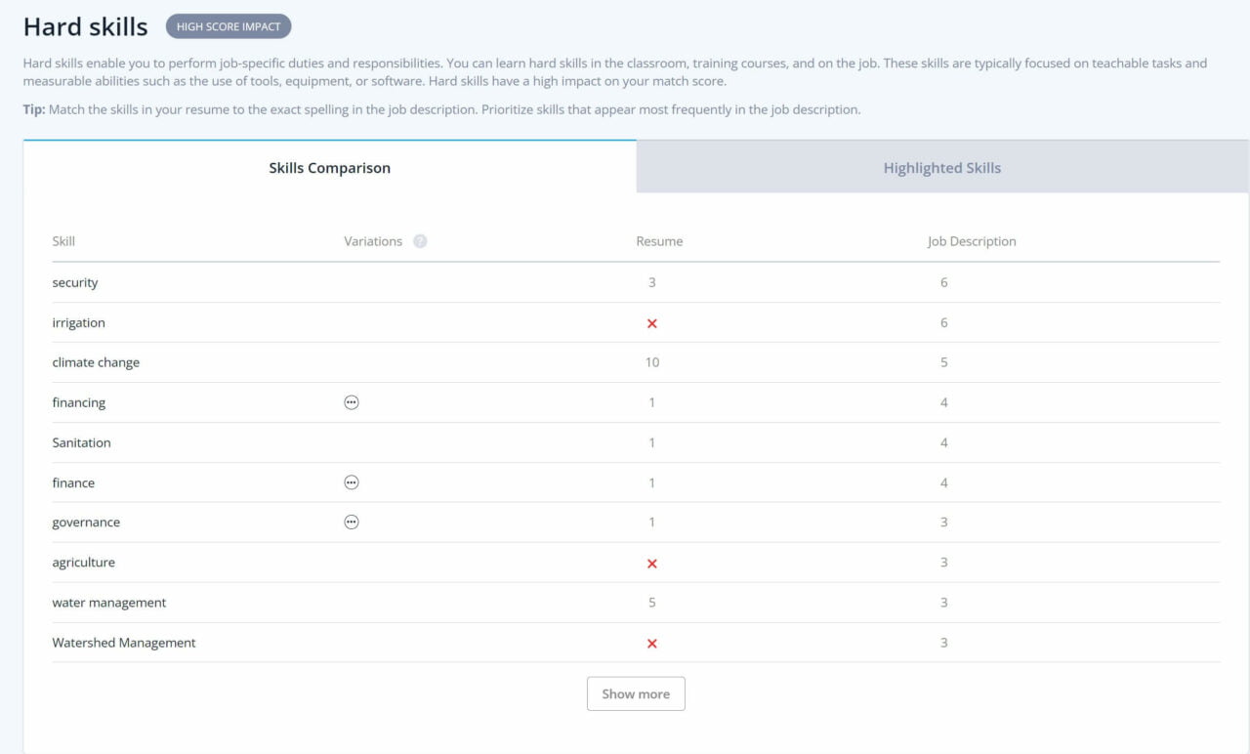
Task: Click the Variations column header label
Action: pyautogui.click(x=373, y=241)
